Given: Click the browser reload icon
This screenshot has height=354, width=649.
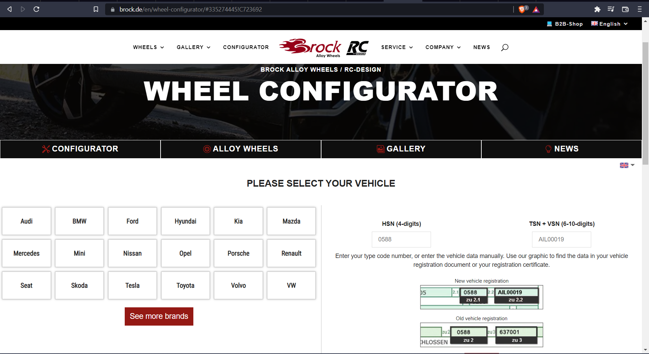Looking at the screenshot, I should pyautogui.click(x=36, y=9).
